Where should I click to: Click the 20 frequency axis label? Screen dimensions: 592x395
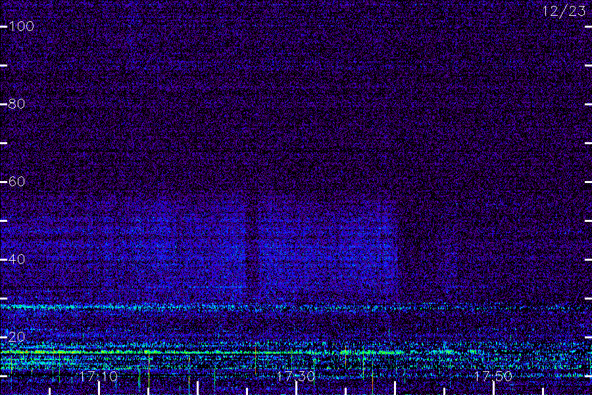click(x=16, y=337)
